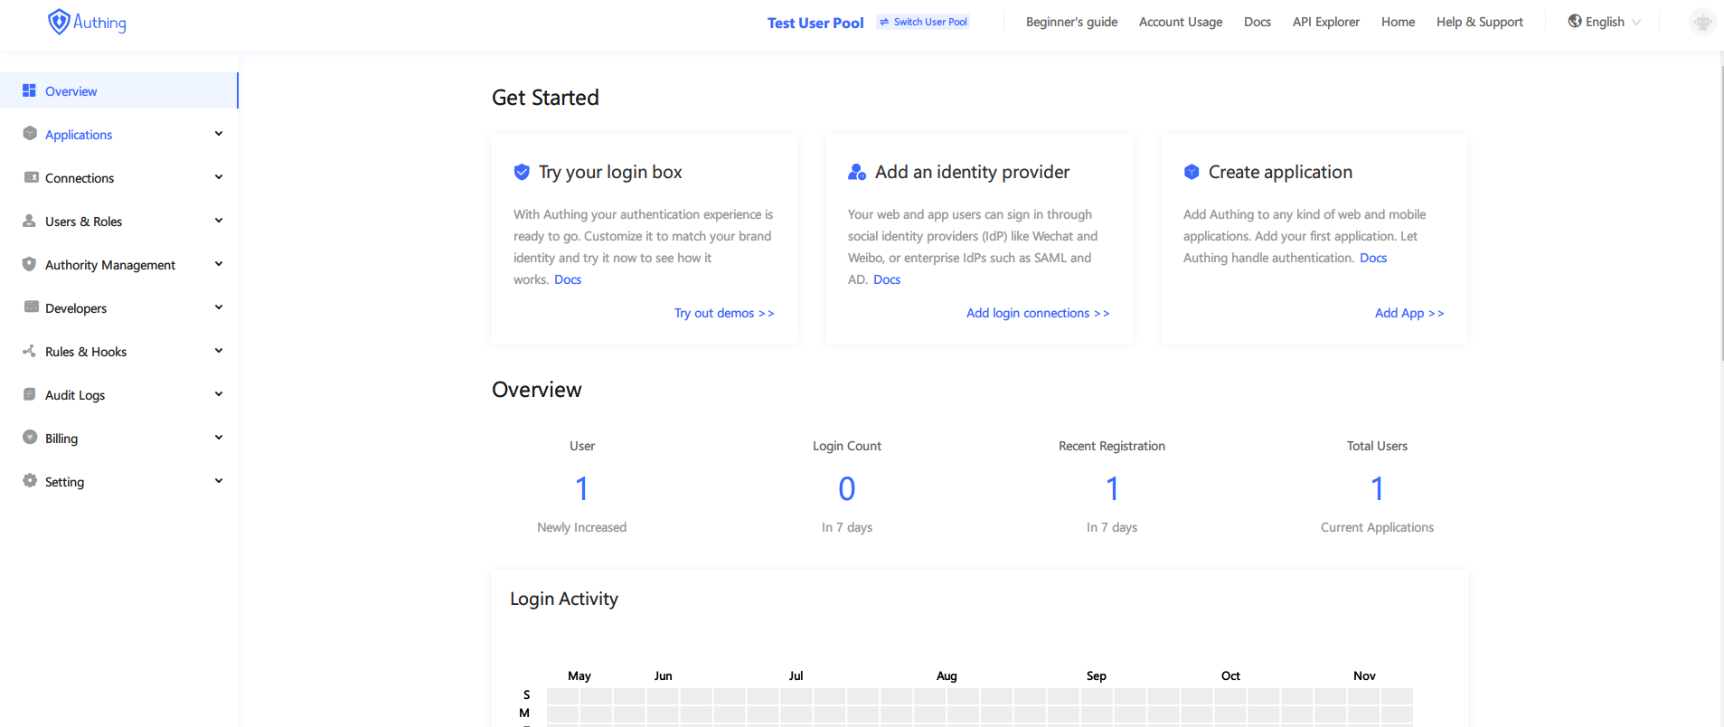The width and height of the screenshot is (1724, 727).
Task: Expand the Connections menu chevron
Action: click(x=219, y=177)
